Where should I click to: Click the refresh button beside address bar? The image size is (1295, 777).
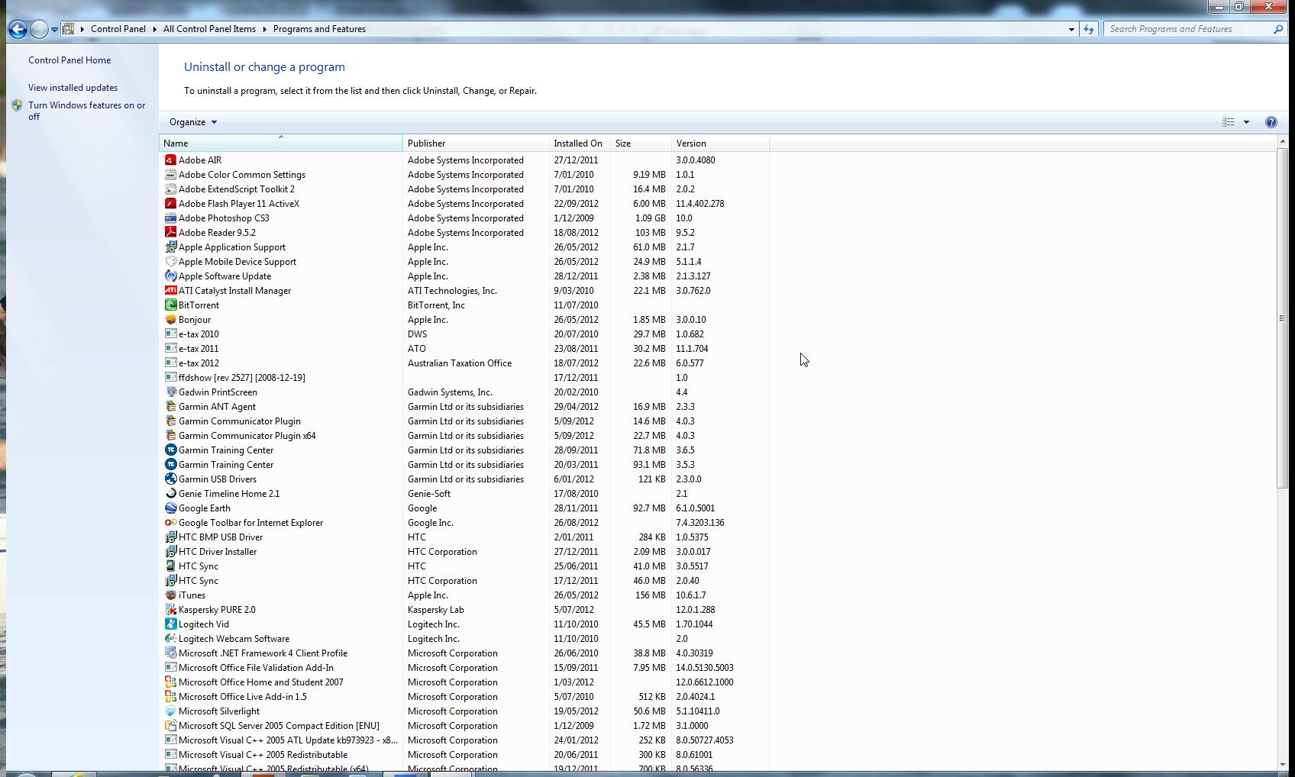tap(1089, 29)
